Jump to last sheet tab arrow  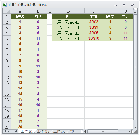pyautogui.click(x=16, y=131)
